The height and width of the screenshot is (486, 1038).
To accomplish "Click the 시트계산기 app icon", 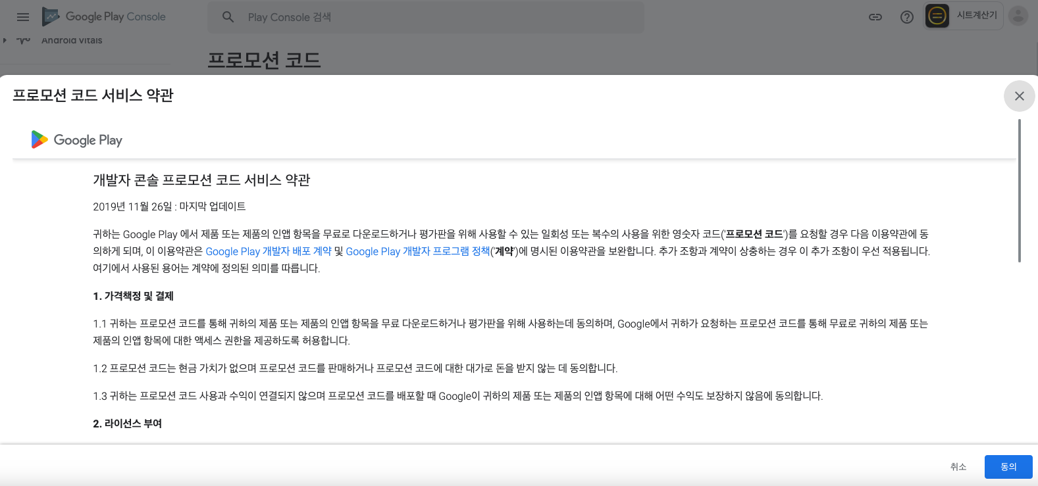I will click(937, 16).
